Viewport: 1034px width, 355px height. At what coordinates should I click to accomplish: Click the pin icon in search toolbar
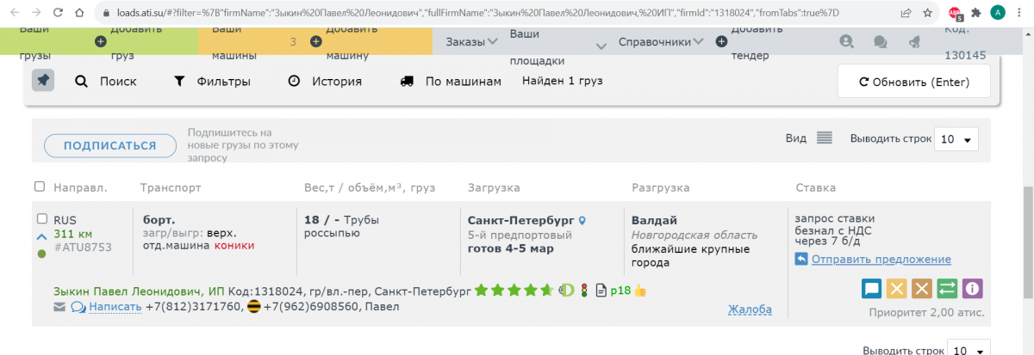(x=43, y=80)
